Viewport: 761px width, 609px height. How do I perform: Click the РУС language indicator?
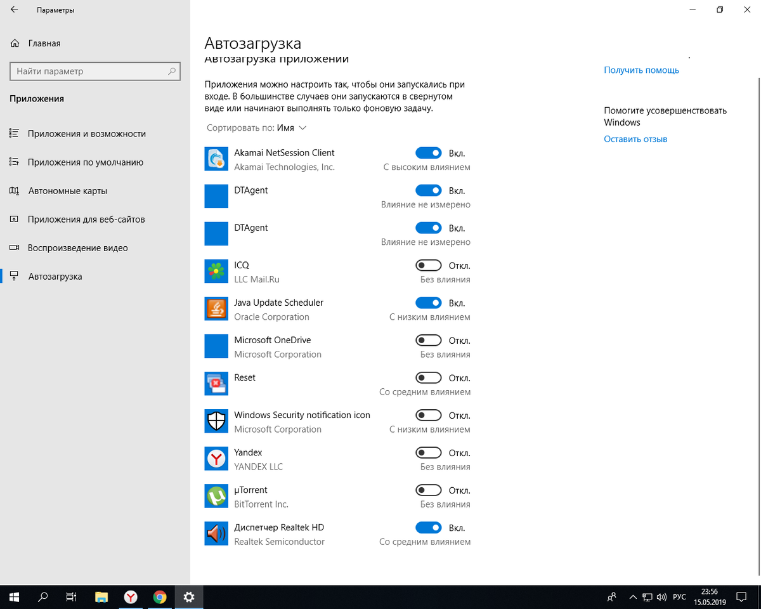coord(679,597)
